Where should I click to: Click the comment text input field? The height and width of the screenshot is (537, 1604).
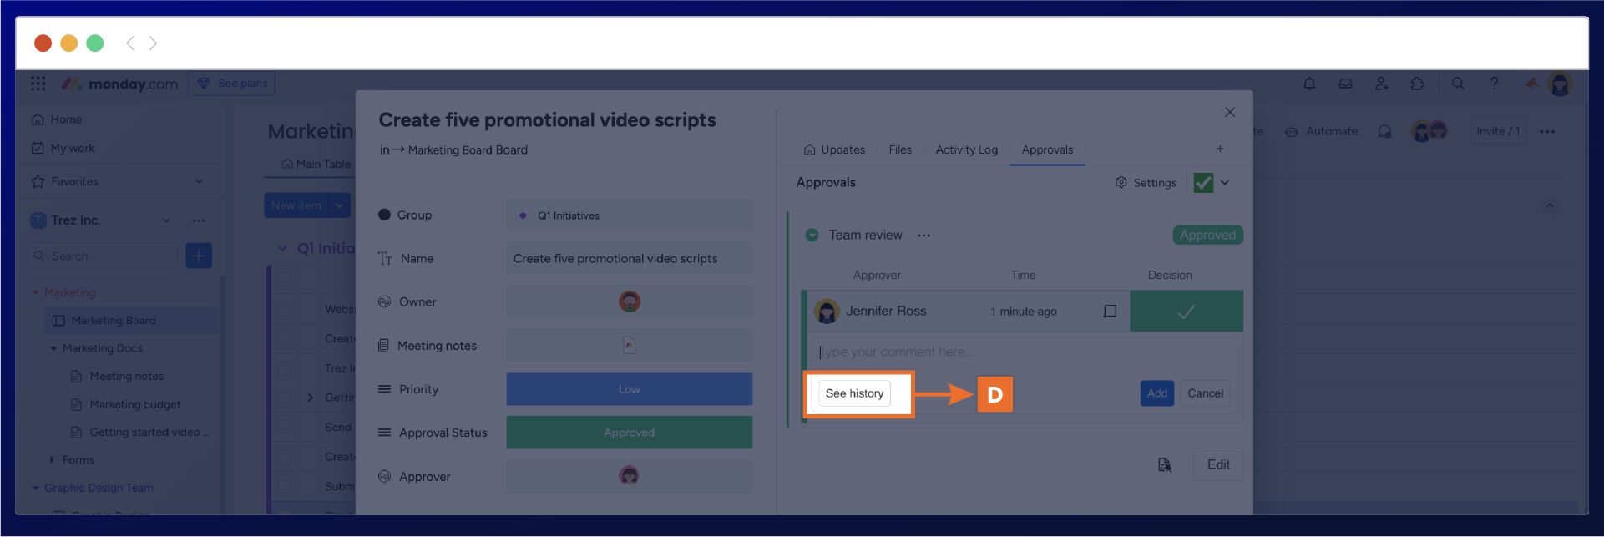(1023, 352)
